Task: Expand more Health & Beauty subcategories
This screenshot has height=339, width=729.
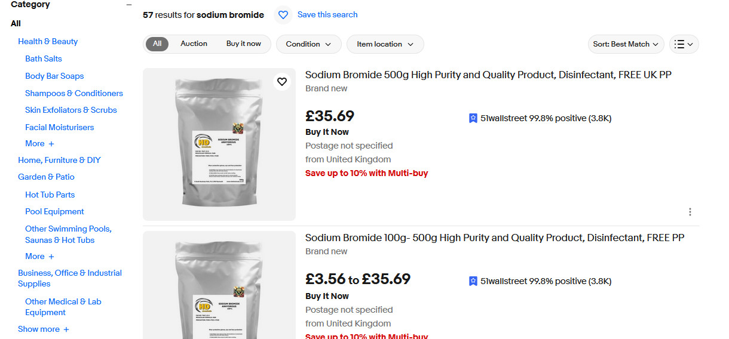Action: pyautogui.click(x=39, y=144)
